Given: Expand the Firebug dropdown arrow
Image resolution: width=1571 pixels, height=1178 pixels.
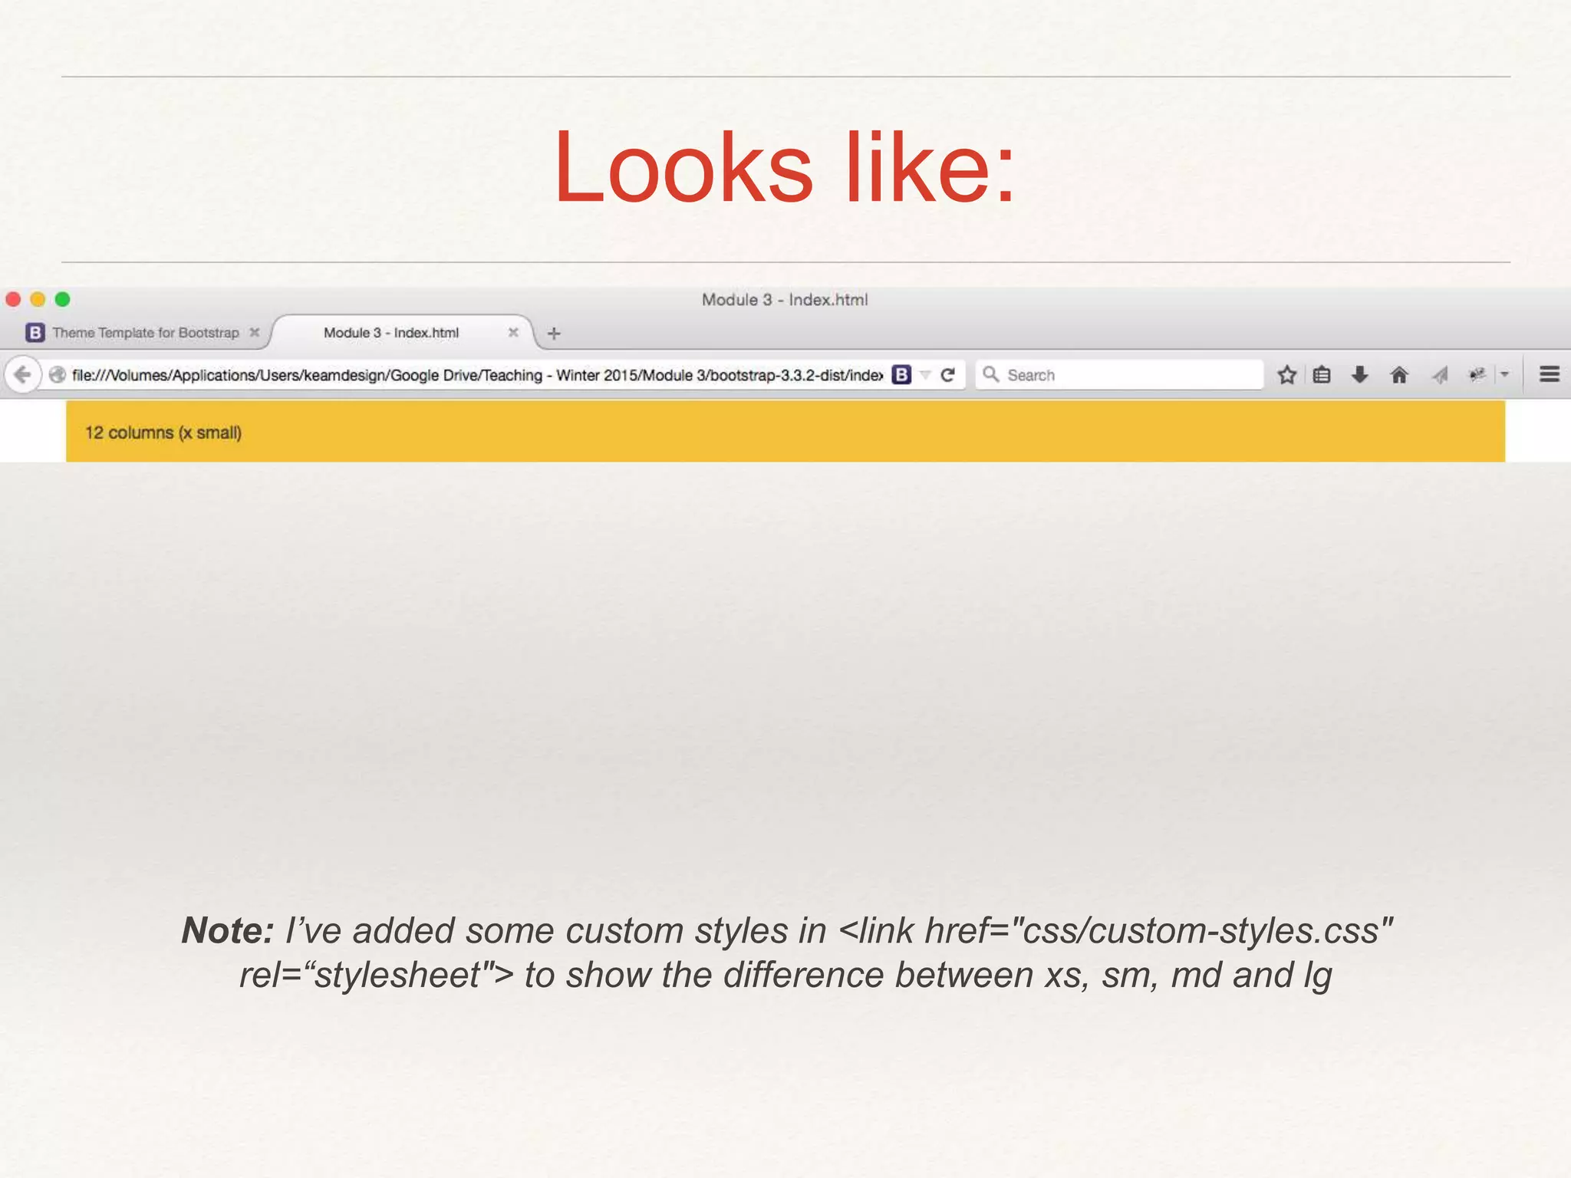Looking at the screenshot, I should coord(1504,374).
